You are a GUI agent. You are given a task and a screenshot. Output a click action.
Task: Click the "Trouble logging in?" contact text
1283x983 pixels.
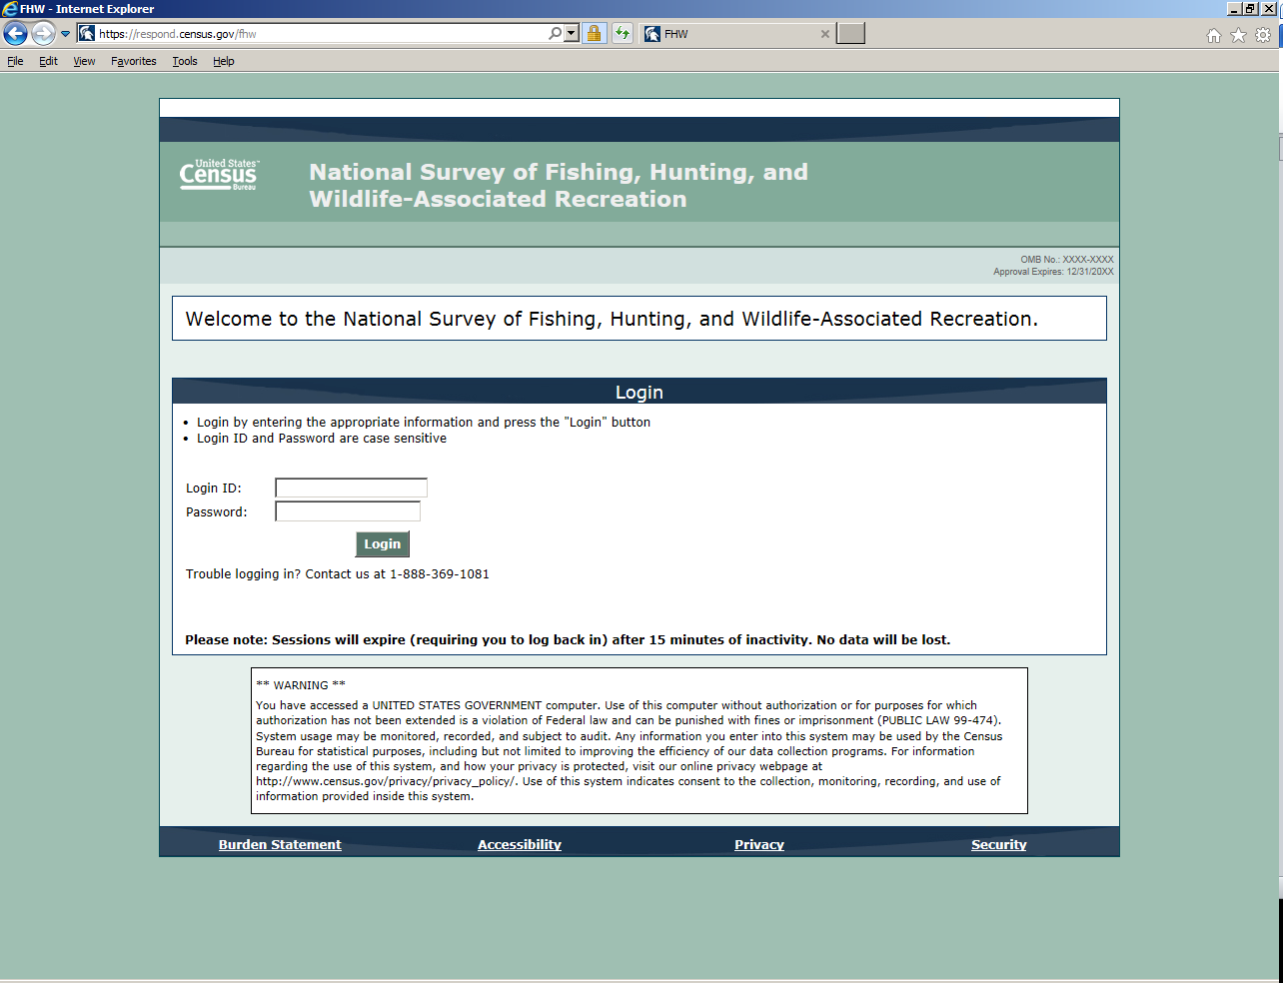tap(338, 574)
